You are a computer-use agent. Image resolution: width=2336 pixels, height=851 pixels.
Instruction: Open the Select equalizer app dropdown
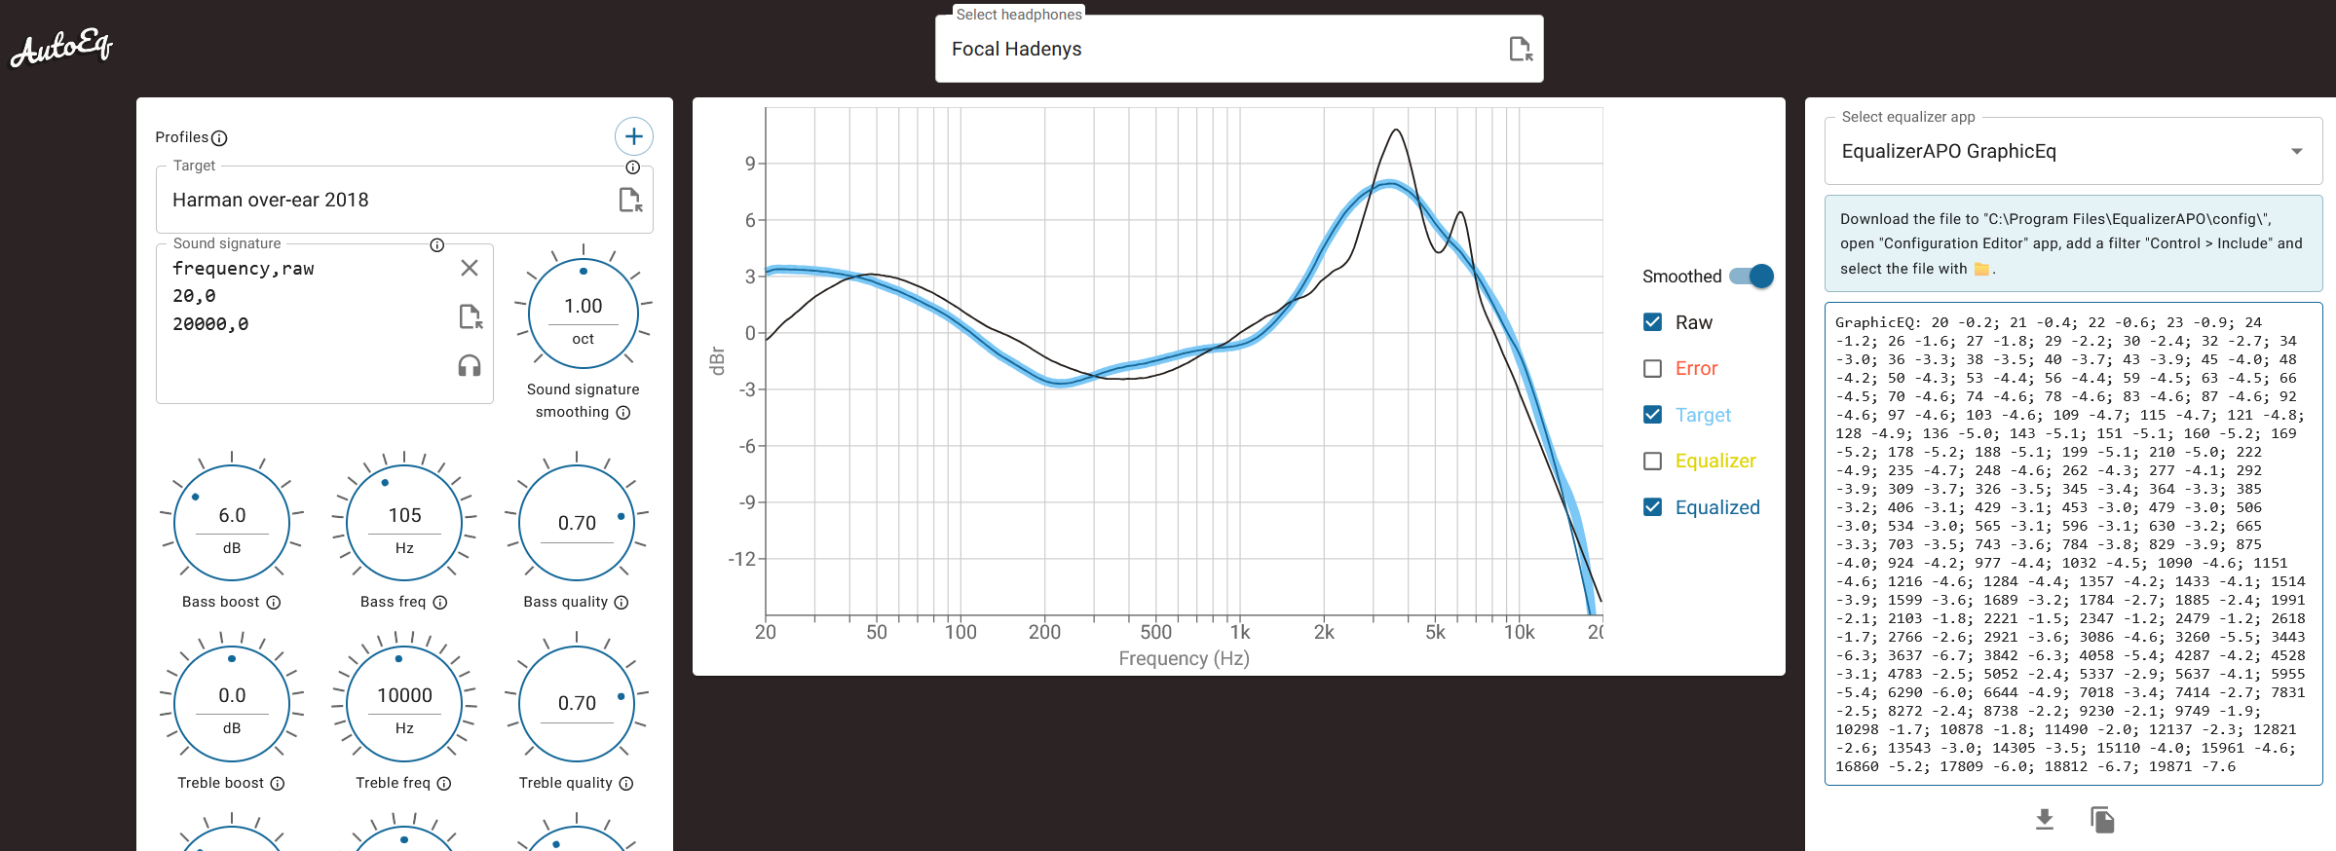(2072, 151)
